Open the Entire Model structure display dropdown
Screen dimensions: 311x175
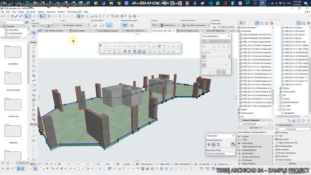click(x=257, y=143)
